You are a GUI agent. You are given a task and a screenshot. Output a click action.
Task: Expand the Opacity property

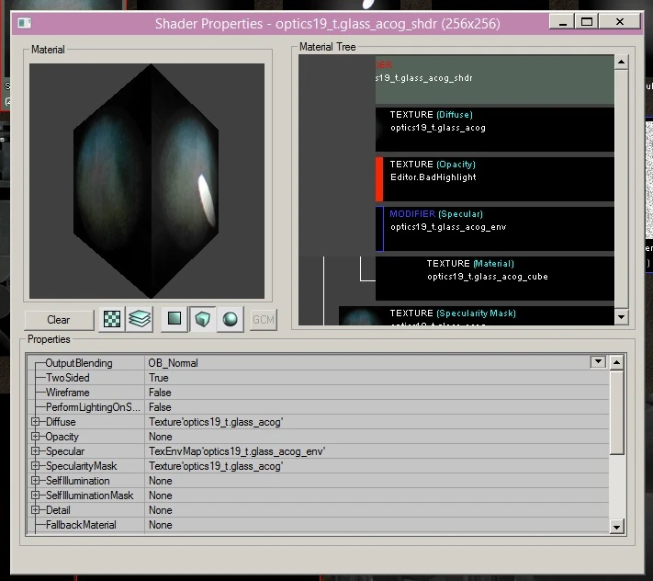(x=36, y=437)
